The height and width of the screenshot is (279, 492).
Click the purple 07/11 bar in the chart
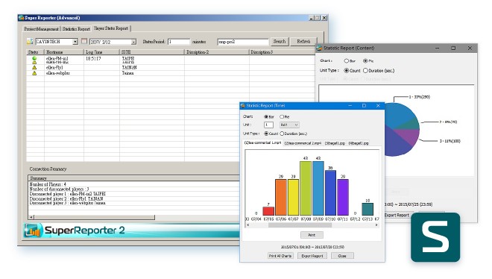(x=343, y=198)
